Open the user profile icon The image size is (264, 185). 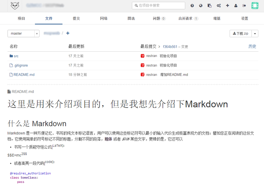(x=236, y=6)
